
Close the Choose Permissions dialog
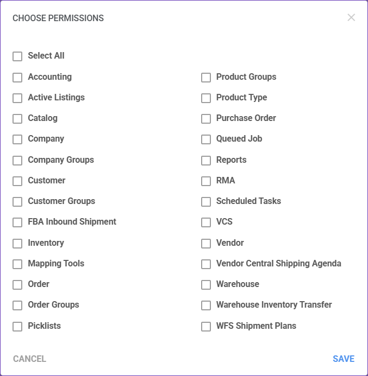coord(351,17)
